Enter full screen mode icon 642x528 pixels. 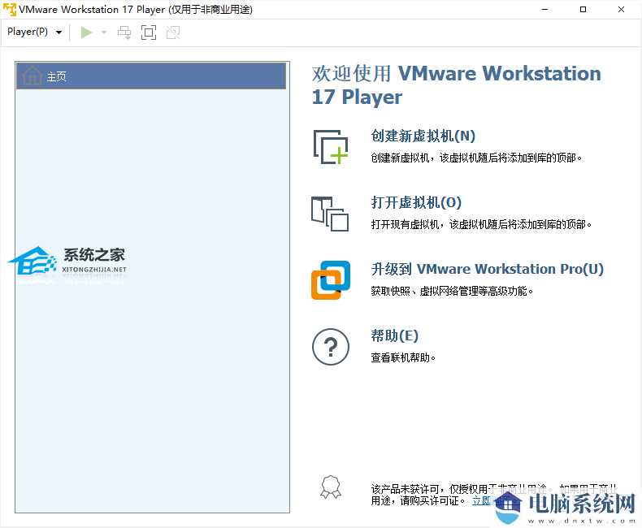148,32
